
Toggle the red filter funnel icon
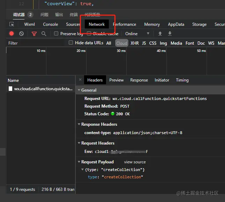click(x=34, y=34)
